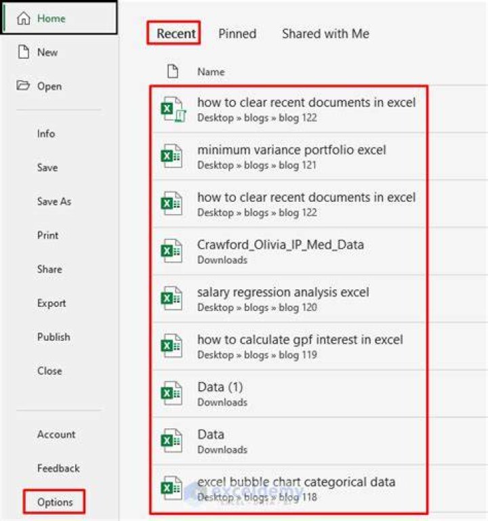The height and width of the screenshot is (521, 488).
Task: Open Excel Options
Action: tap(54, 502)
